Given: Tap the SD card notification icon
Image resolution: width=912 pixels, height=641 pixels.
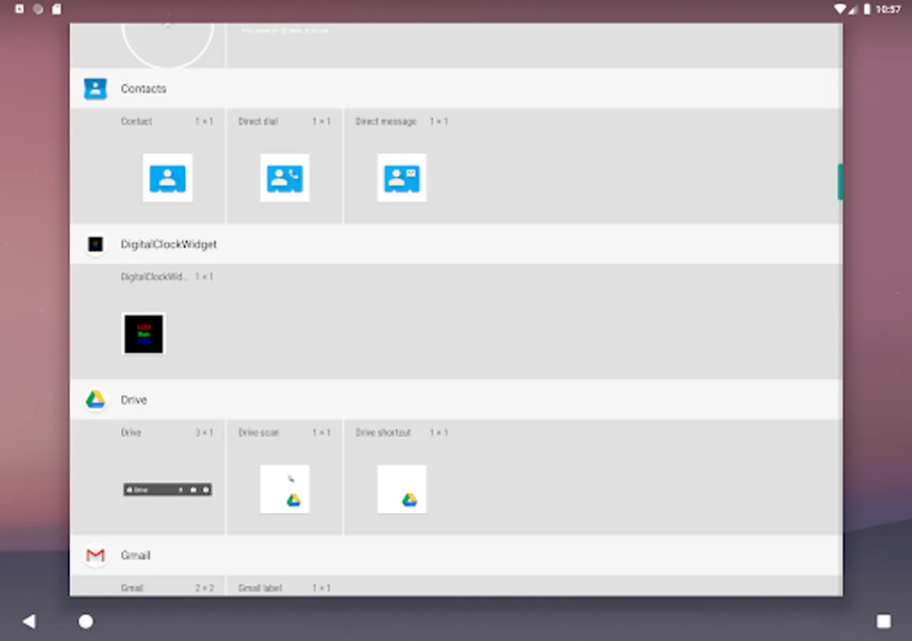Looking at the screenshot, I should 57,9.
